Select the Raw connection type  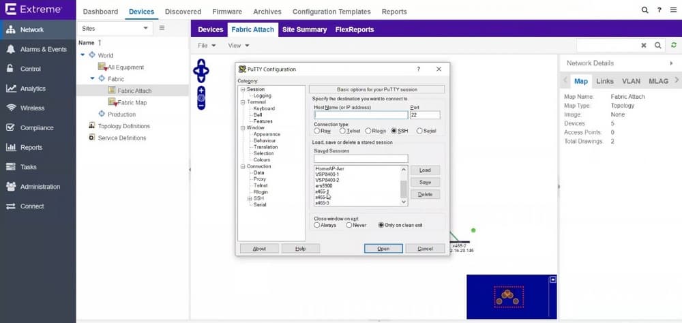316,131
